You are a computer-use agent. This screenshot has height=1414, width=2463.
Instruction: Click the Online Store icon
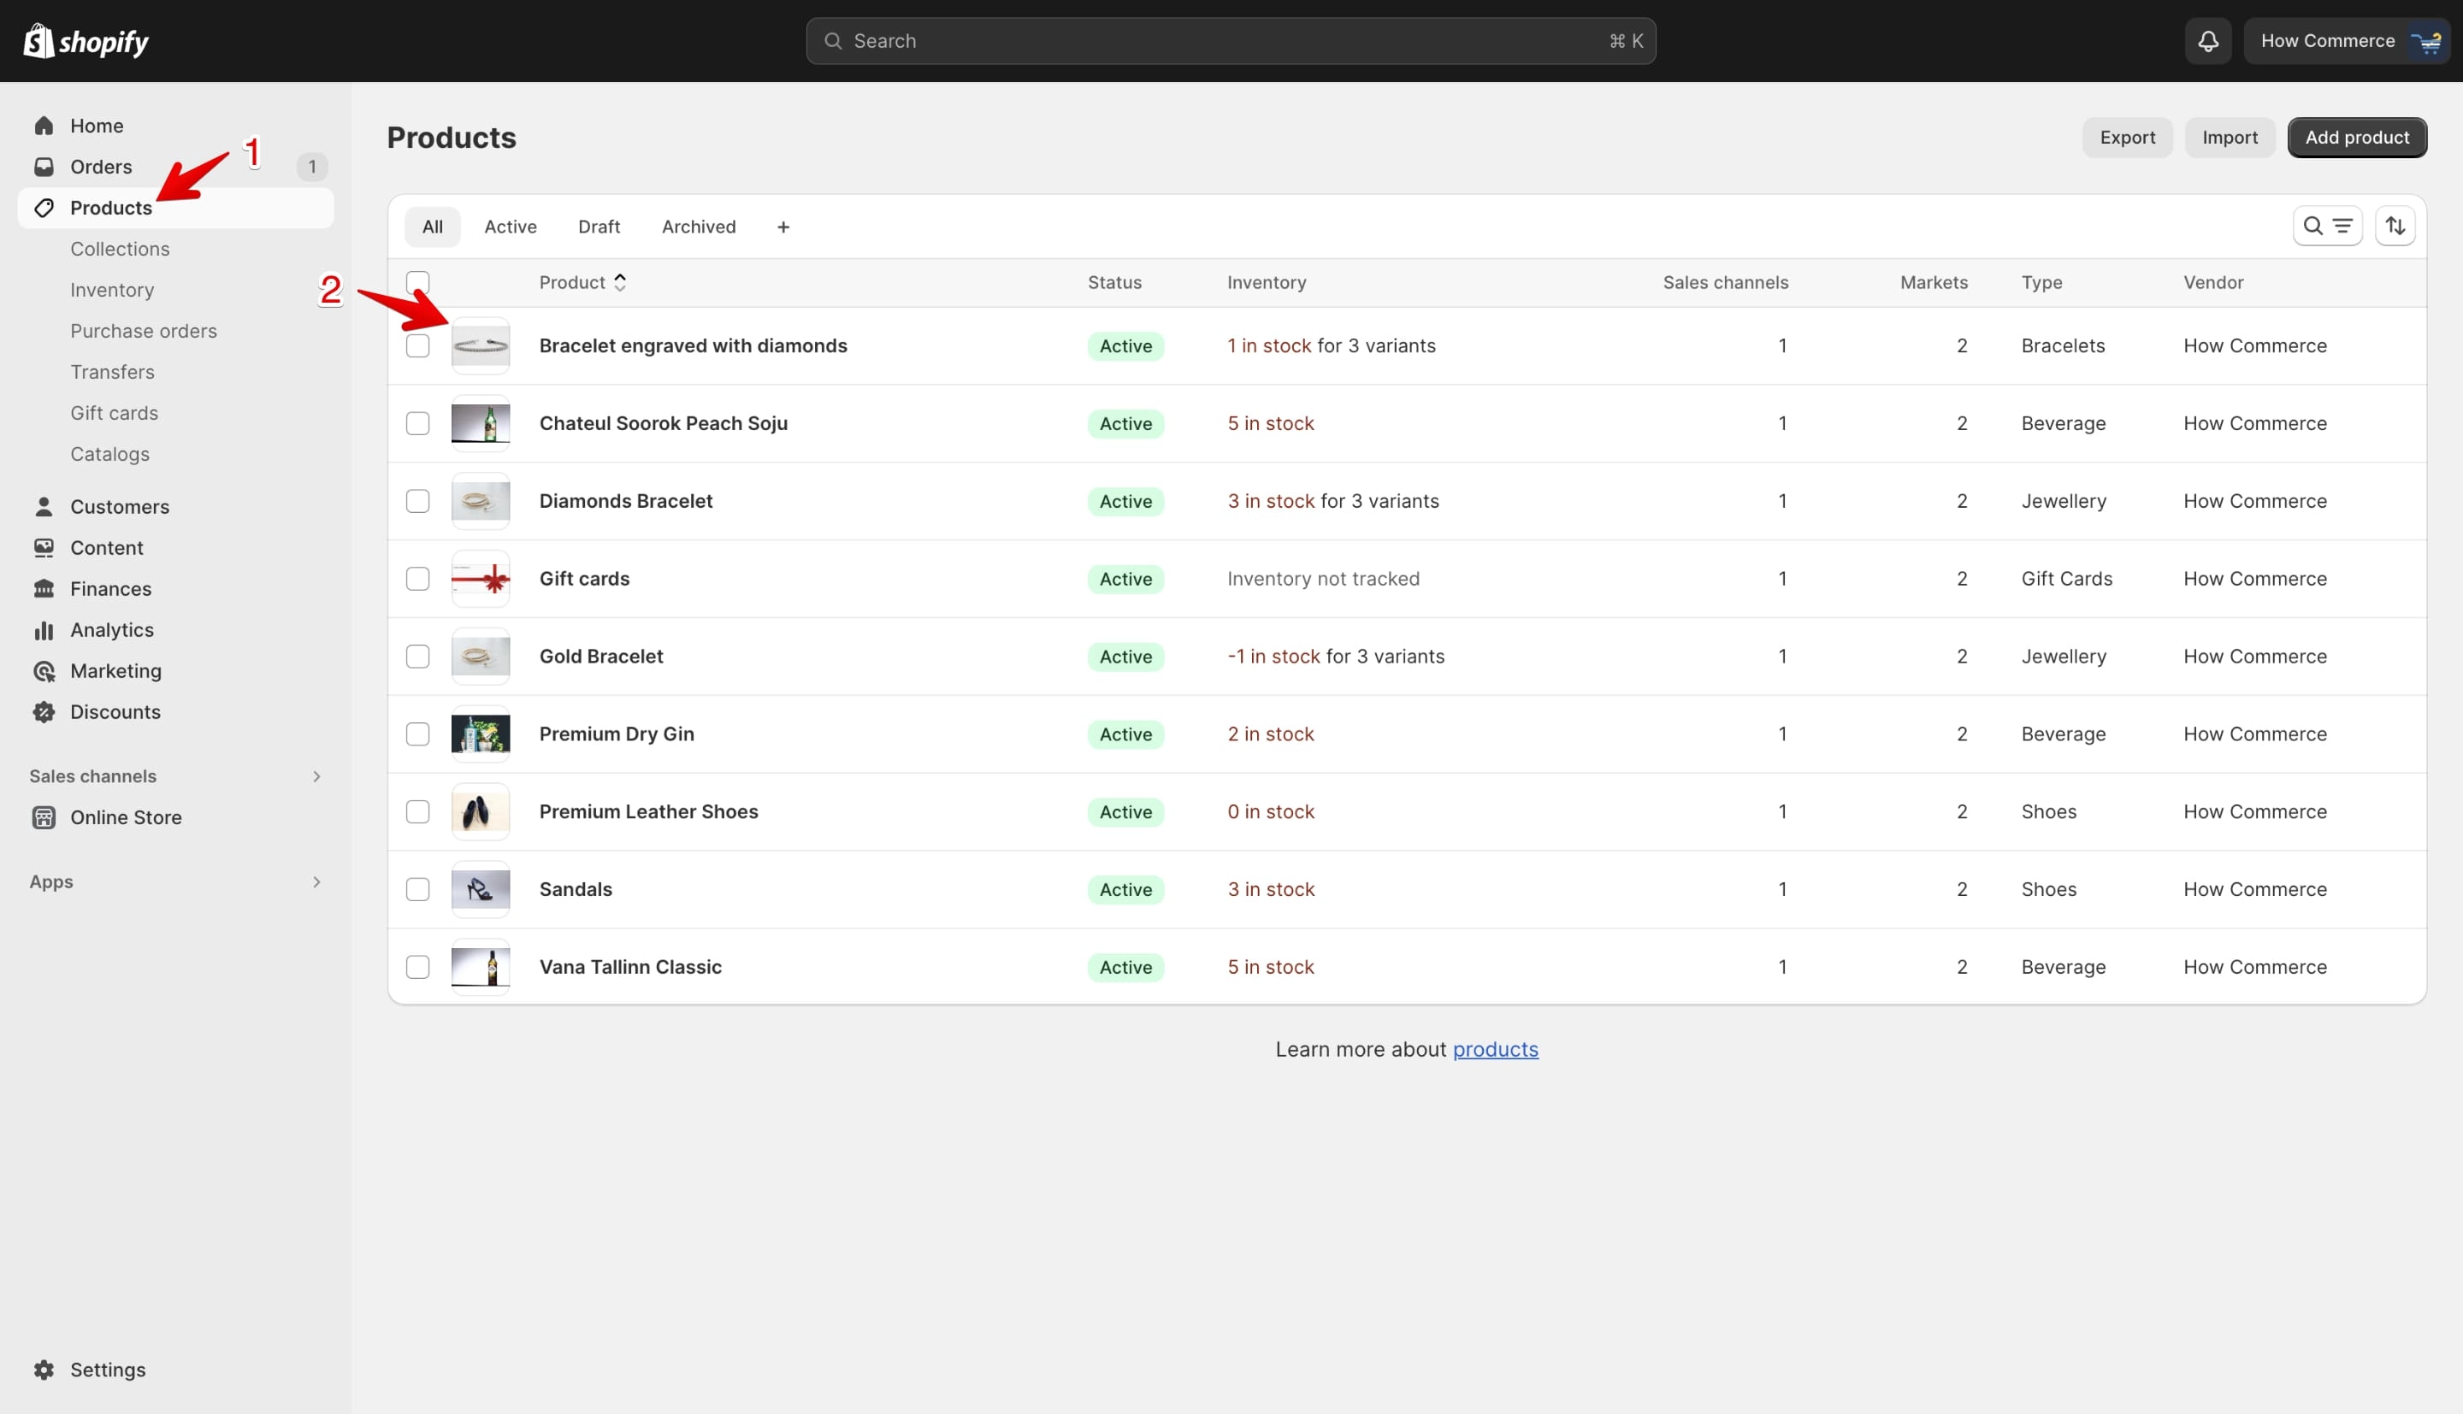pyautogui.click(x=44, y=818)
